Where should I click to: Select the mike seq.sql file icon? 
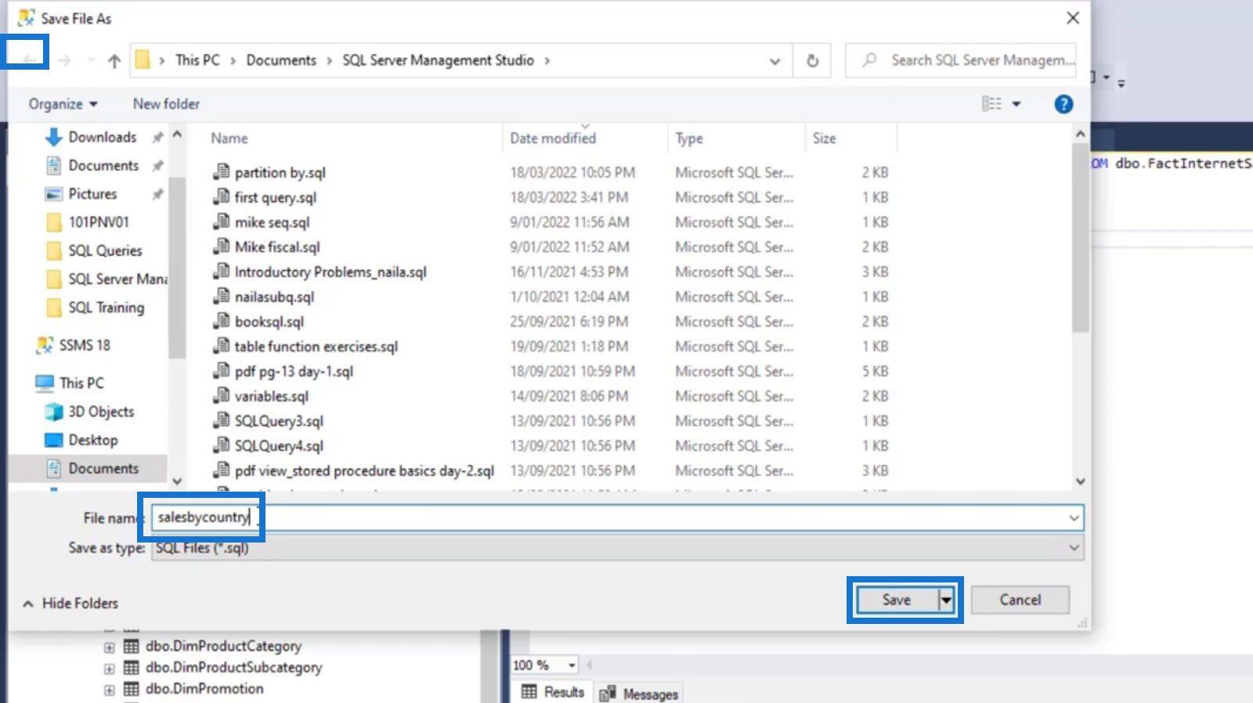pos(222,222)
